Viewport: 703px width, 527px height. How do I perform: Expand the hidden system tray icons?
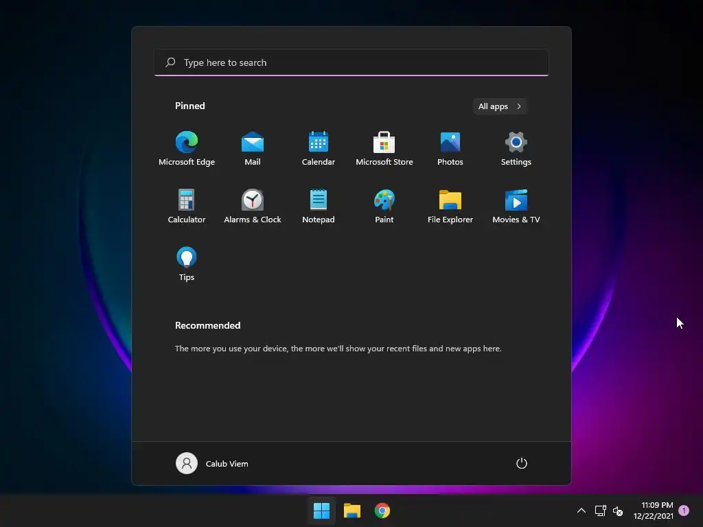(x=581, y=511)
